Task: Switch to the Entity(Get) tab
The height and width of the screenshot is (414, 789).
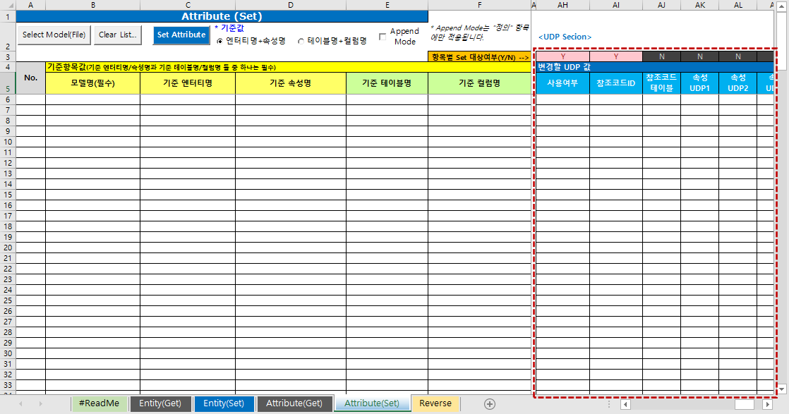Action: [160, 403]
